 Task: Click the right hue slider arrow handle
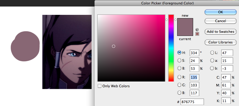tap(175, 20)
